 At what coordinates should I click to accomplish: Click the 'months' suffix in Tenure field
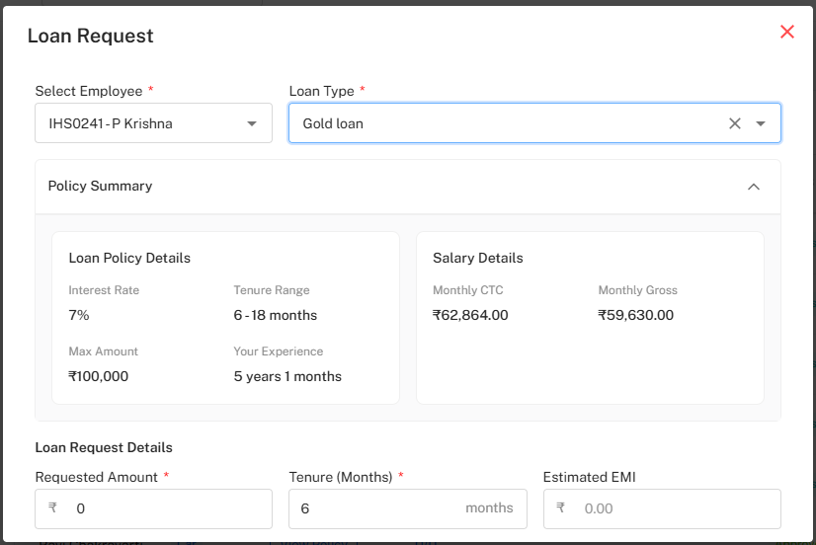(x=489, y=508)
